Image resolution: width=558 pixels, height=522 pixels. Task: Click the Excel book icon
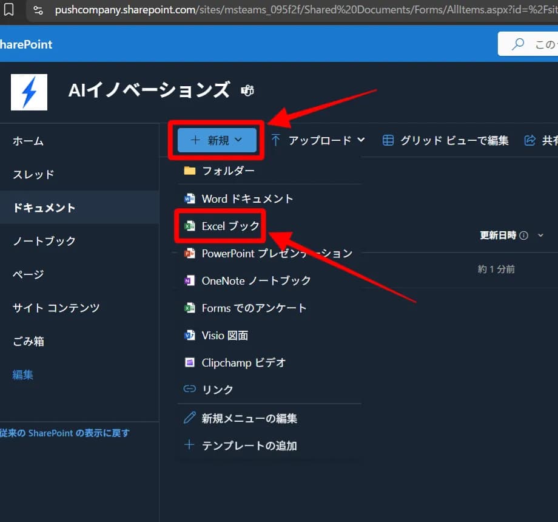pyautogui.click(x=190, y=226)
